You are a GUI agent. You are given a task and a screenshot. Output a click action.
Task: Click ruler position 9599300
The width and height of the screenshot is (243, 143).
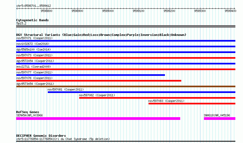pos(200,11)
